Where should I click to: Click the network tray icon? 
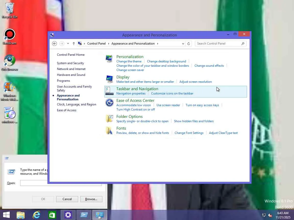264,215
